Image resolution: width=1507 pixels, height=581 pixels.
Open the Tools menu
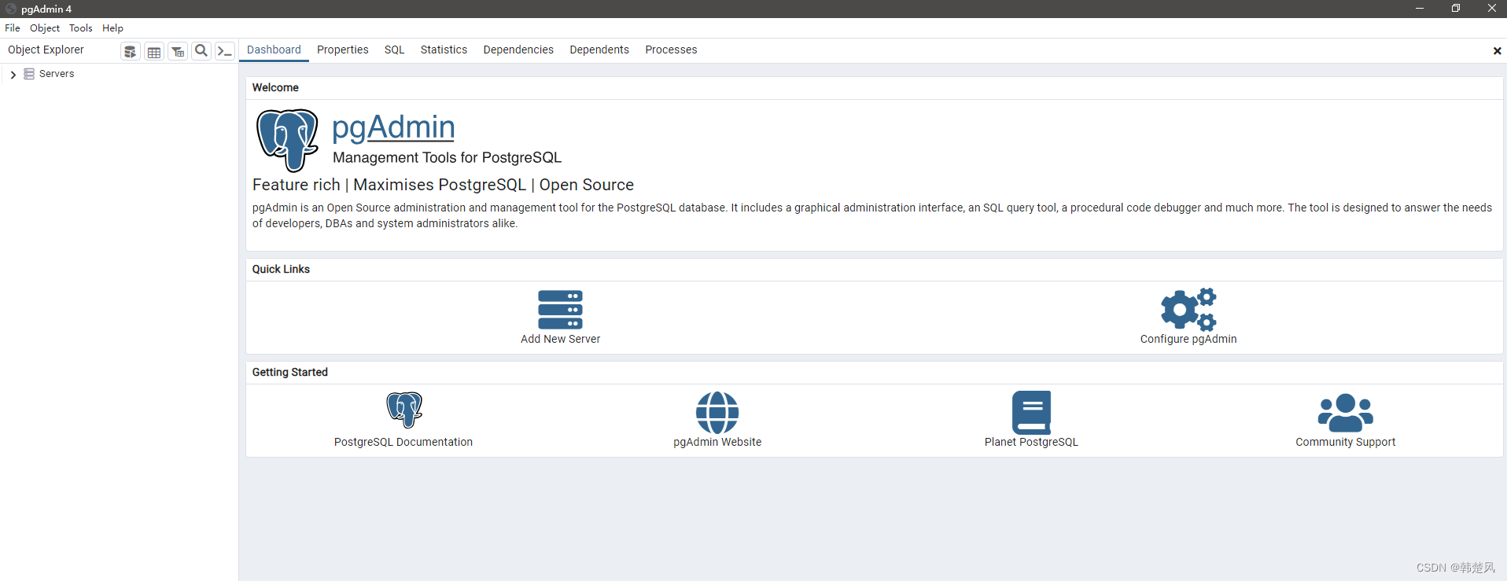coord(81,28)
